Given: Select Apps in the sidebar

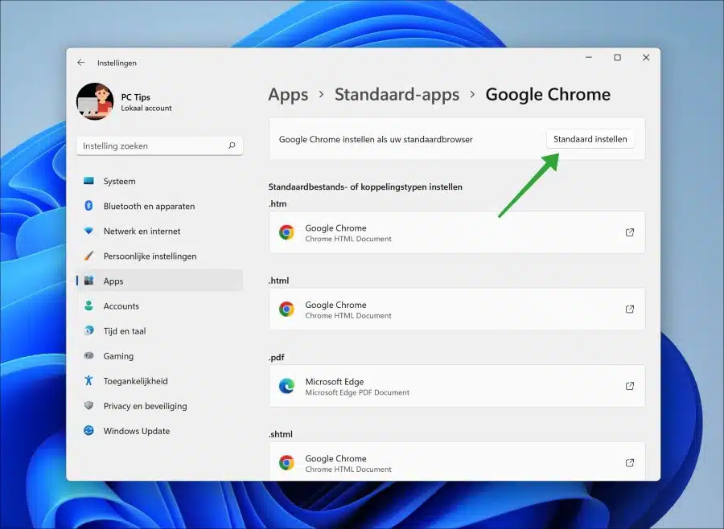Looking at the screenshot, I should pos(160,281).
